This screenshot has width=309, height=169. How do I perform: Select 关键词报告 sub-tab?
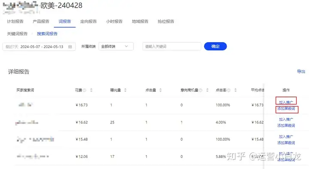coord(17,34)
